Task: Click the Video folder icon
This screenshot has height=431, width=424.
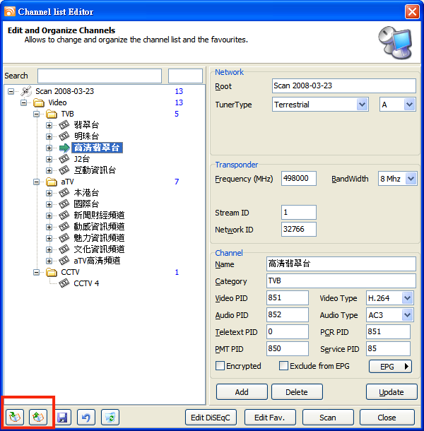Action: pos(39,102)
